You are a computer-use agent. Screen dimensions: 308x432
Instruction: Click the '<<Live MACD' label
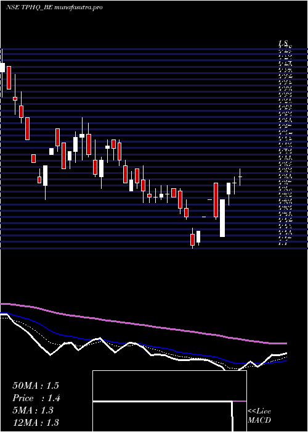coord(259,416)
